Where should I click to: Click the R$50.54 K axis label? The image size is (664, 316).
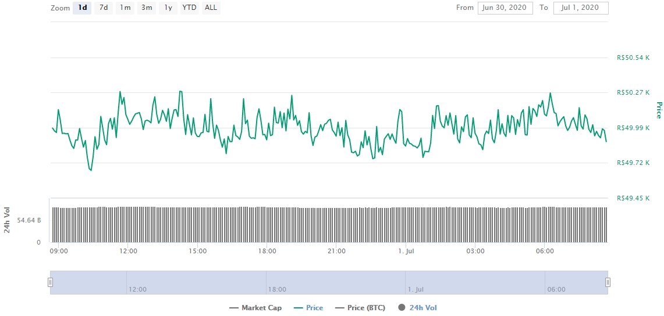tap(633, 58)
